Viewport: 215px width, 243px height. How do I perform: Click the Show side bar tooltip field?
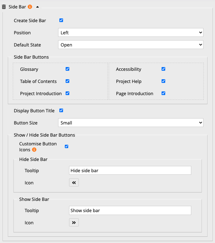point(130,210)
